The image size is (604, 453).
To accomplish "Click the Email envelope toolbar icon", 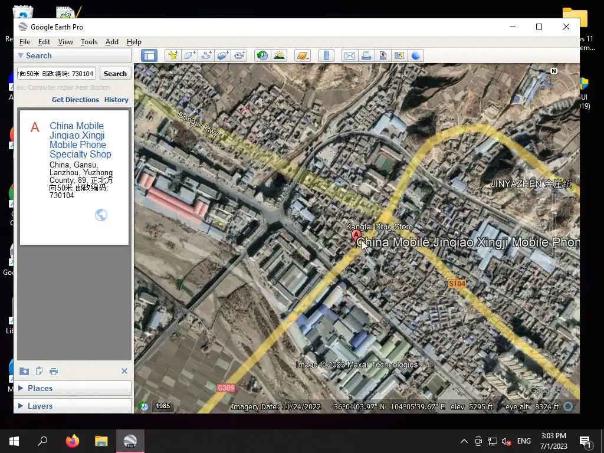I will click(x=350, y=55).
